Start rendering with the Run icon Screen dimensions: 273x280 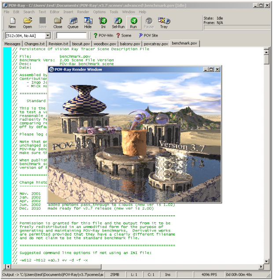coord(133,23)
